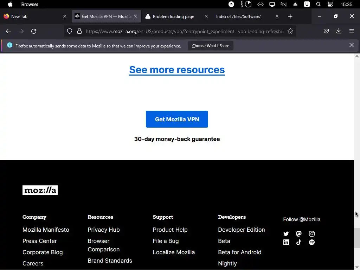
Task: Close the Index of /files/Software/ tab
Action: tap(277, 16)
